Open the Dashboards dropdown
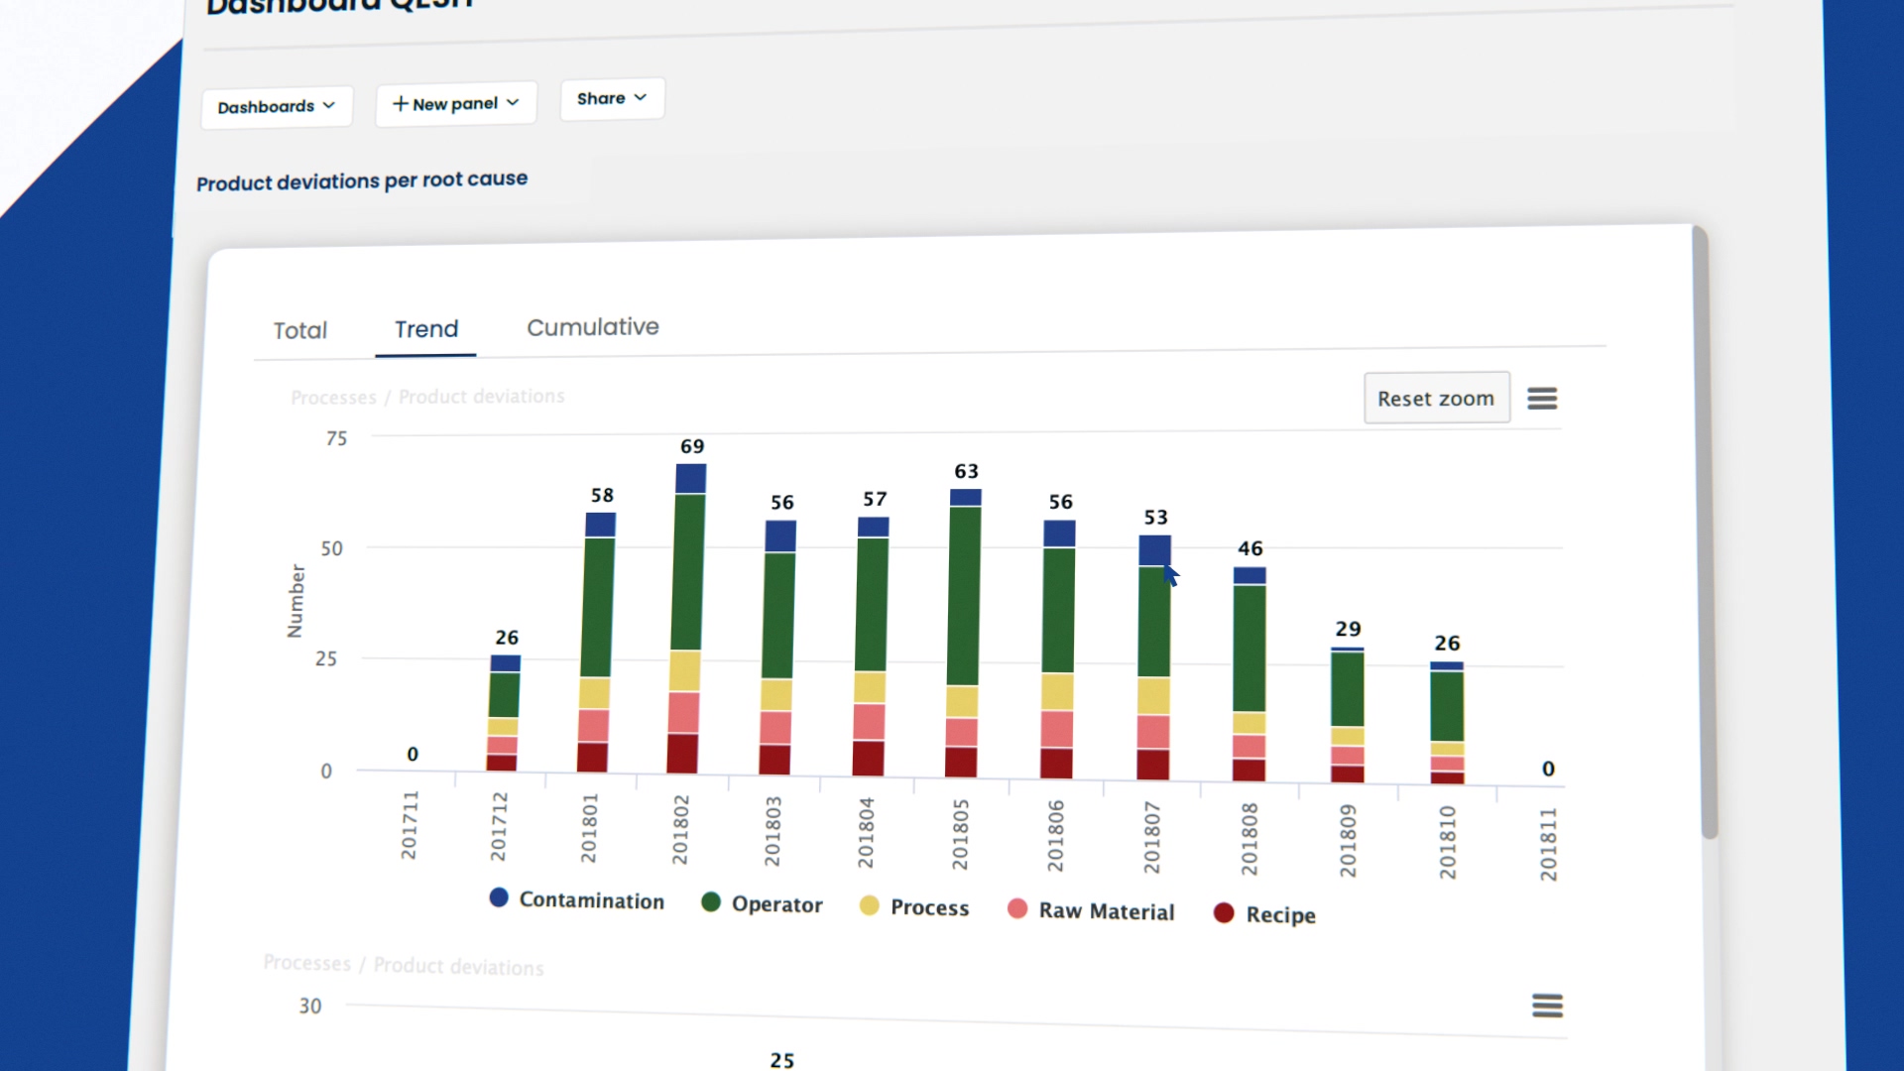Image resolution: width=1904 pixels, height=1071 pixels. click(x=277, y=106)
